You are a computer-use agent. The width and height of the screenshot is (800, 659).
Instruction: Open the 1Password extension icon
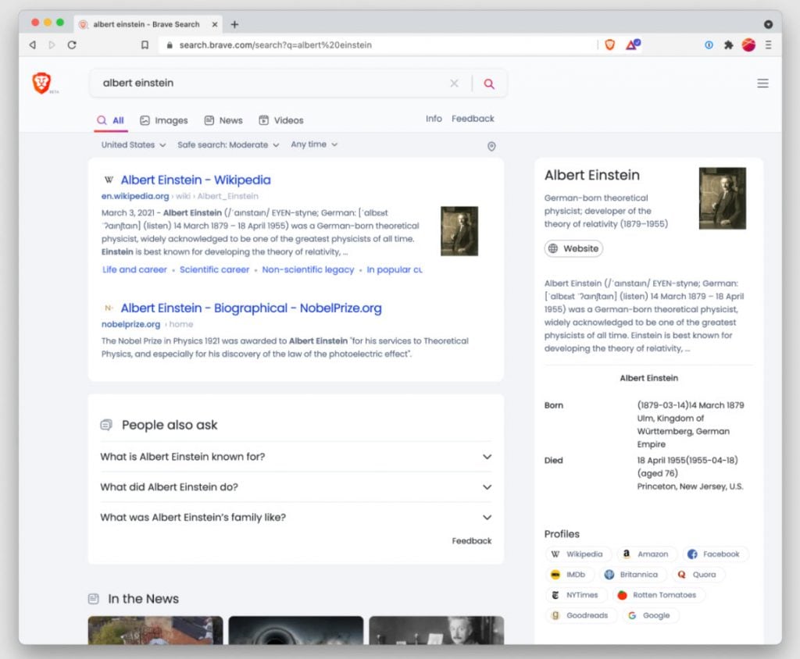click(709, 45)
